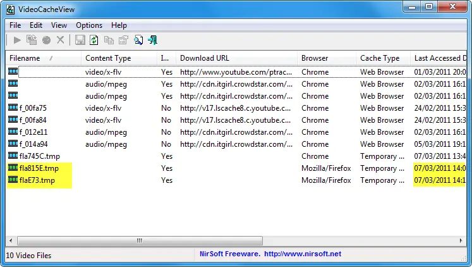This screenshot has width=472, height=267.
Task: Click the lscache8 URL in f_00fa75 row
Action: pos(236,108)
